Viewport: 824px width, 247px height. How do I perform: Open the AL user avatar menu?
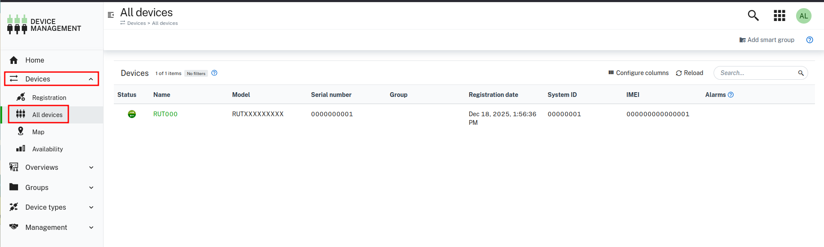(x=803, y=16)
